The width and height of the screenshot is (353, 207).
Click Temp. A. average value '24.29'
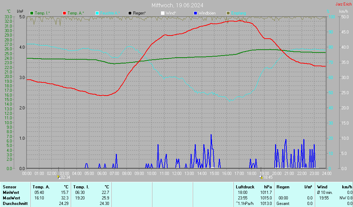tap(64, 204)
